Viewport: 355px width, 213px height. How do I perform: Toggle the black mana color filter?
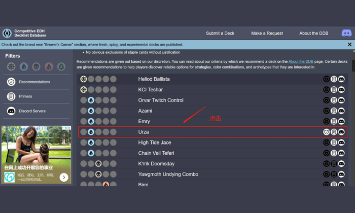coord(36,66)
